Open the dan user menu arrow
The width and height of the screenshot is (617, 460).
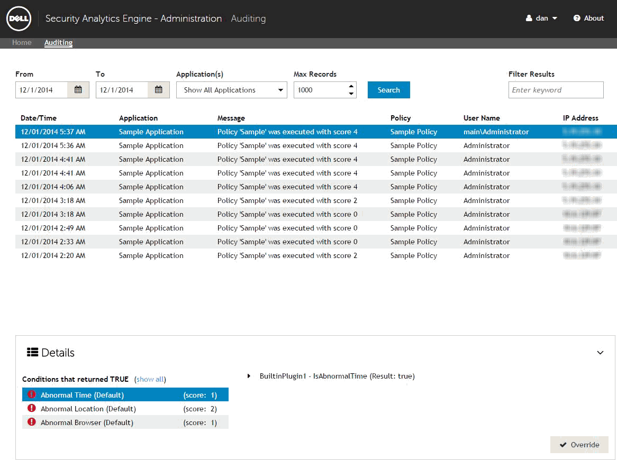(x=555, y=19)
